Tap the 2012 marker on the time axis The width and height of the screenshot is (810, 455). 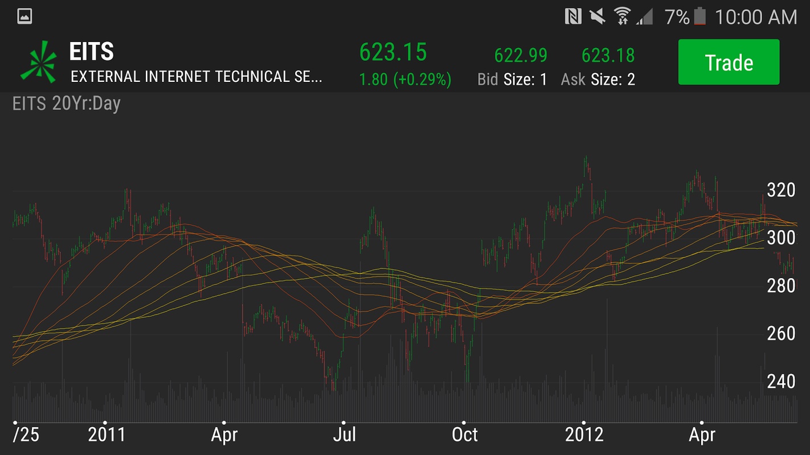coord(584,435)
